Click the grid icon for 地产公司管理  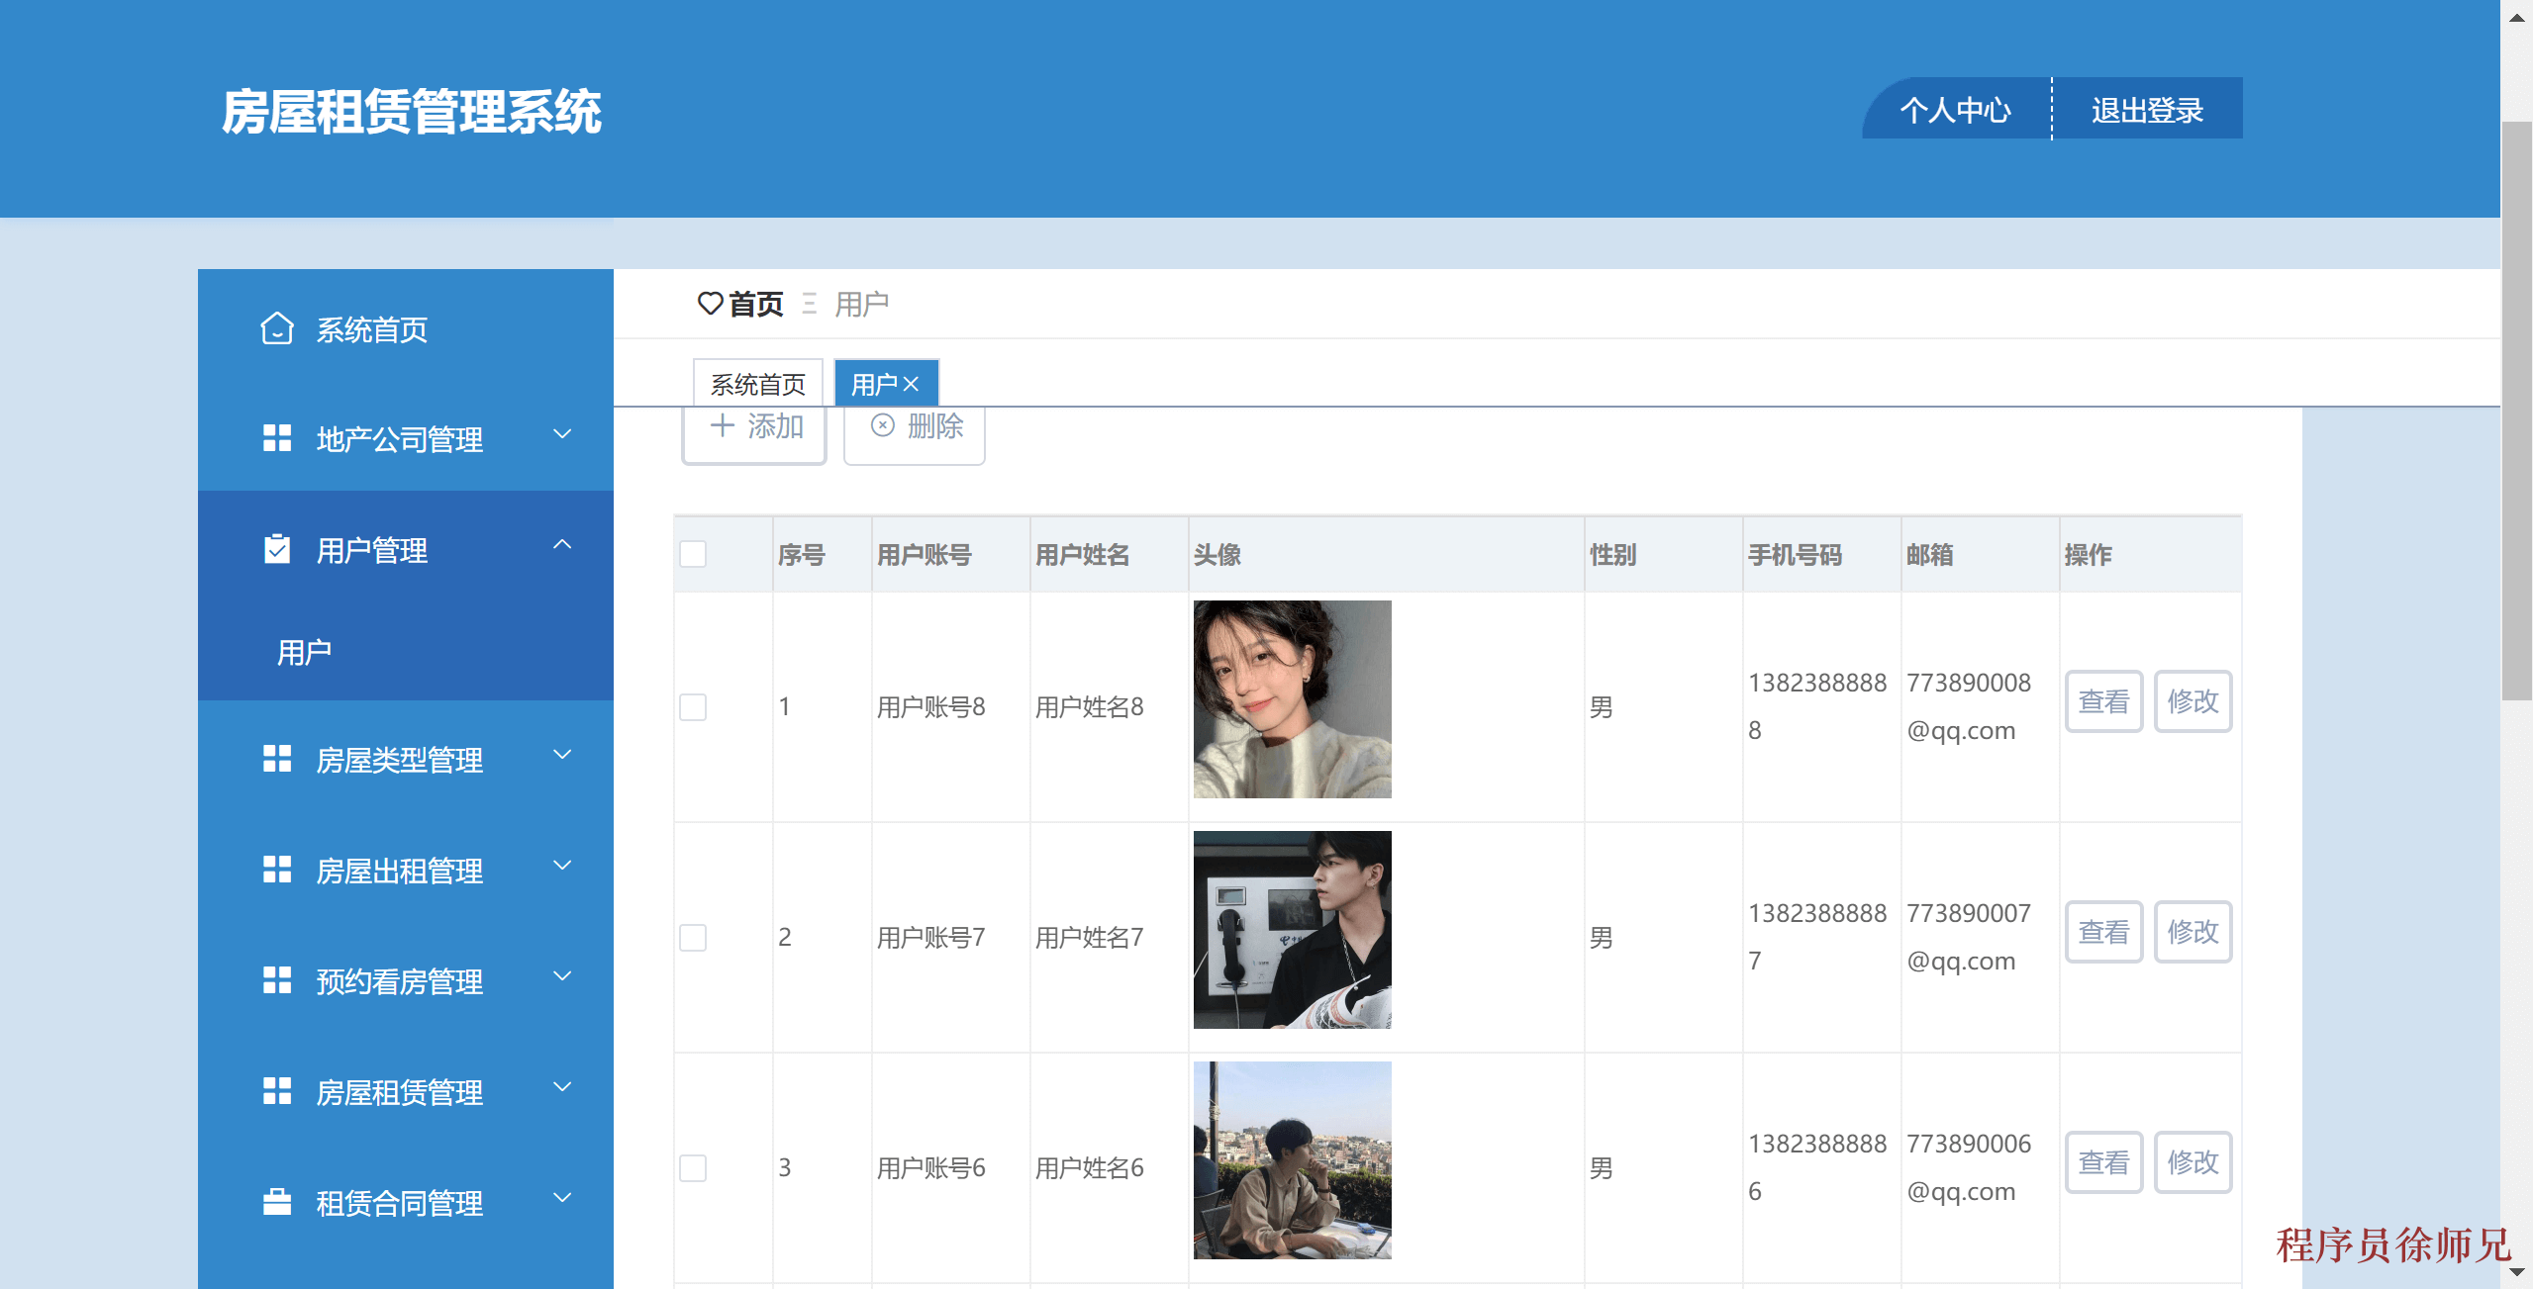(276, 437)
